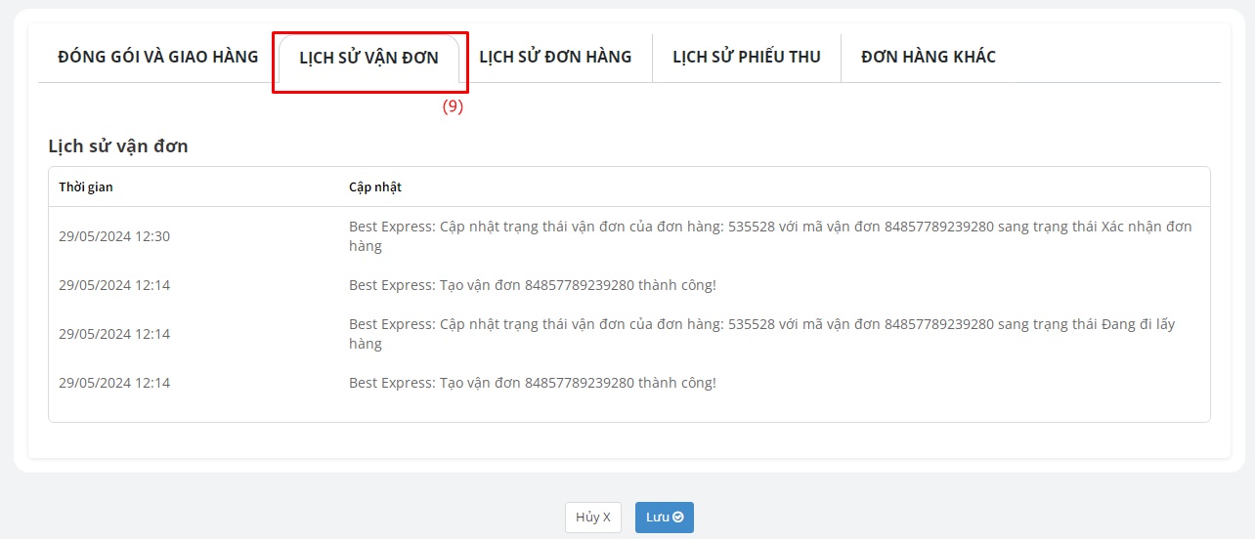Open the ĐÓNG GÓI VÀ GIAO HÀNG tab

[x=157, y=57]
